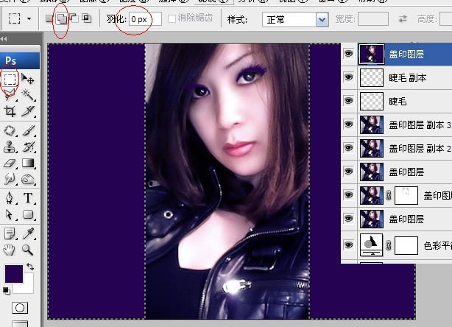Toggle link icon on masked 盖印图层 layer

coord(388,195)
